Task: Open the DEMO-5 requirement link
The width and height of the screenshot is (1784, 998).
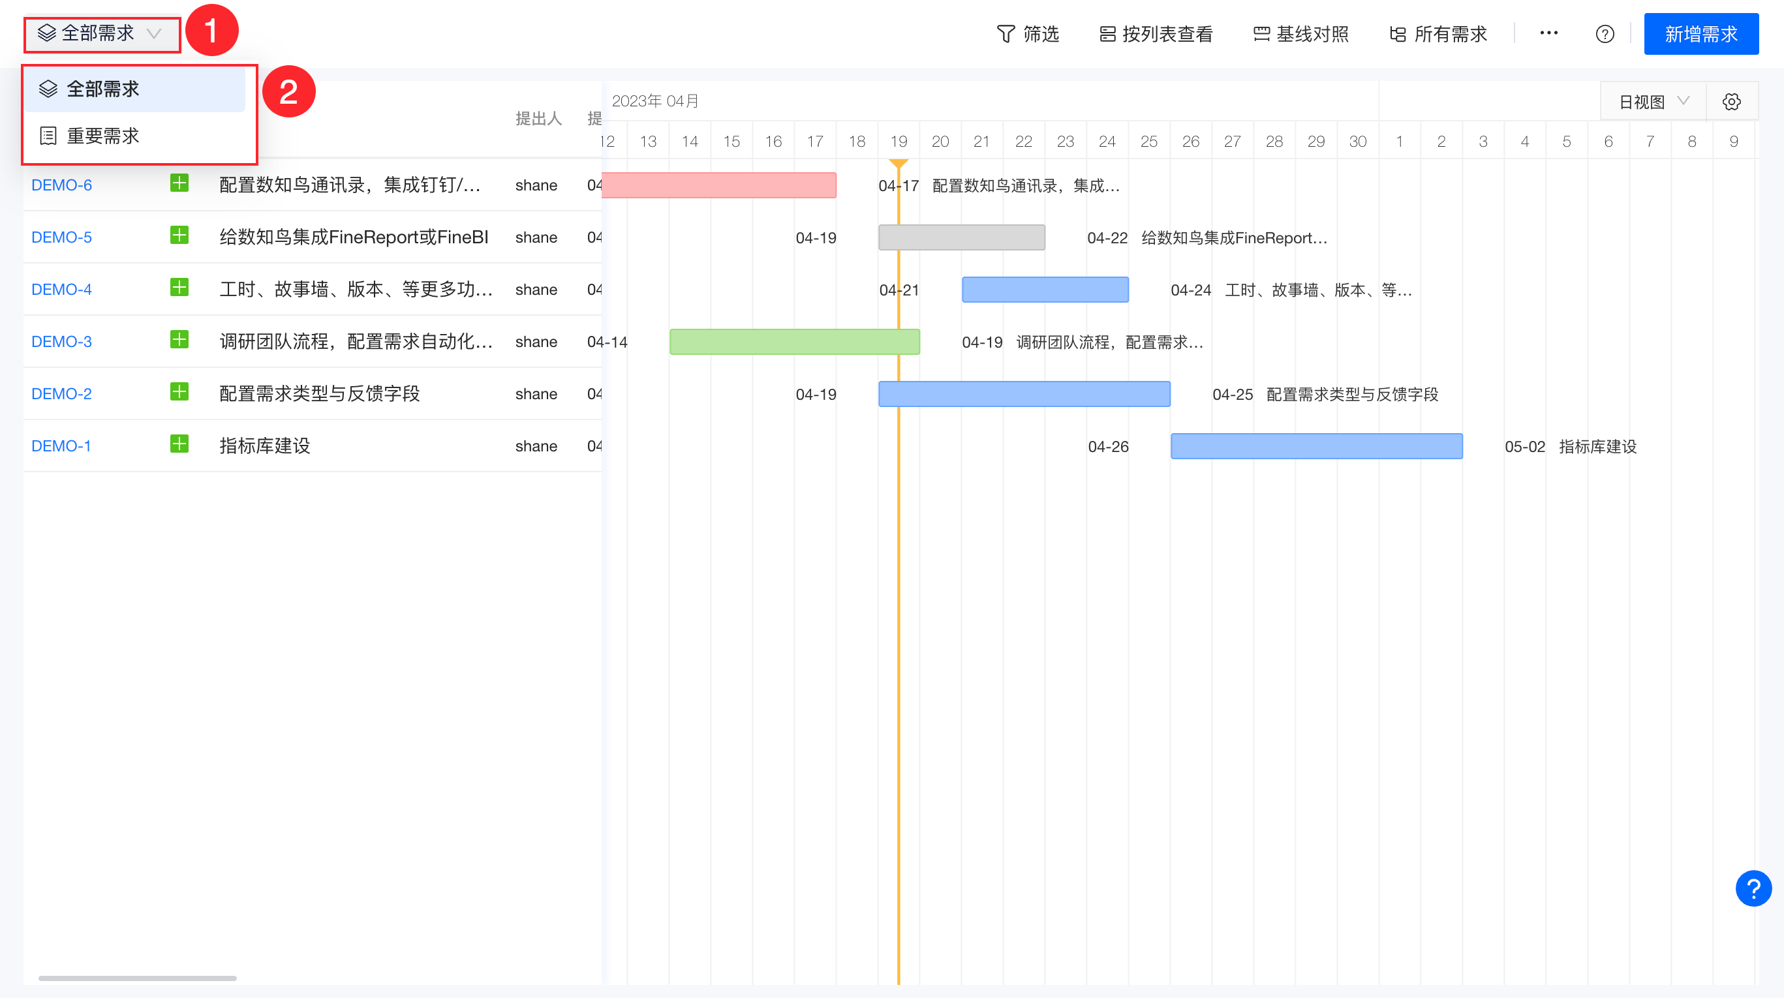Action: click(61, 237)
